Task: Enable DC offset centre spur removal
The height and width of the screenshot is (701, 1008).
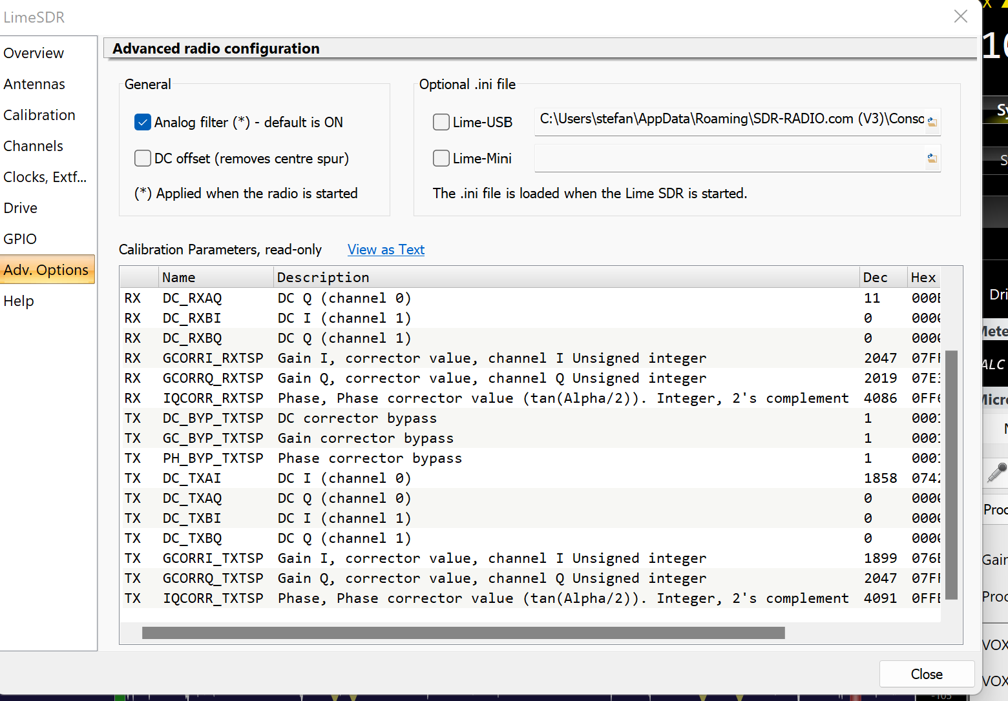Action: (143, 158)
